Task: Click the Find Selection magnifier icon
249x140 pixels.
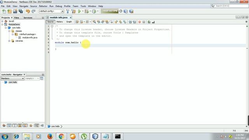Action: 94,22
